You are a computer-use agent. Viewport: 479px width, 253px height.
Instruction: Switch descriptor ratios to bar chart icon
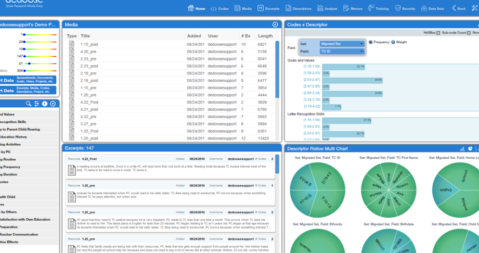point(462,149)
